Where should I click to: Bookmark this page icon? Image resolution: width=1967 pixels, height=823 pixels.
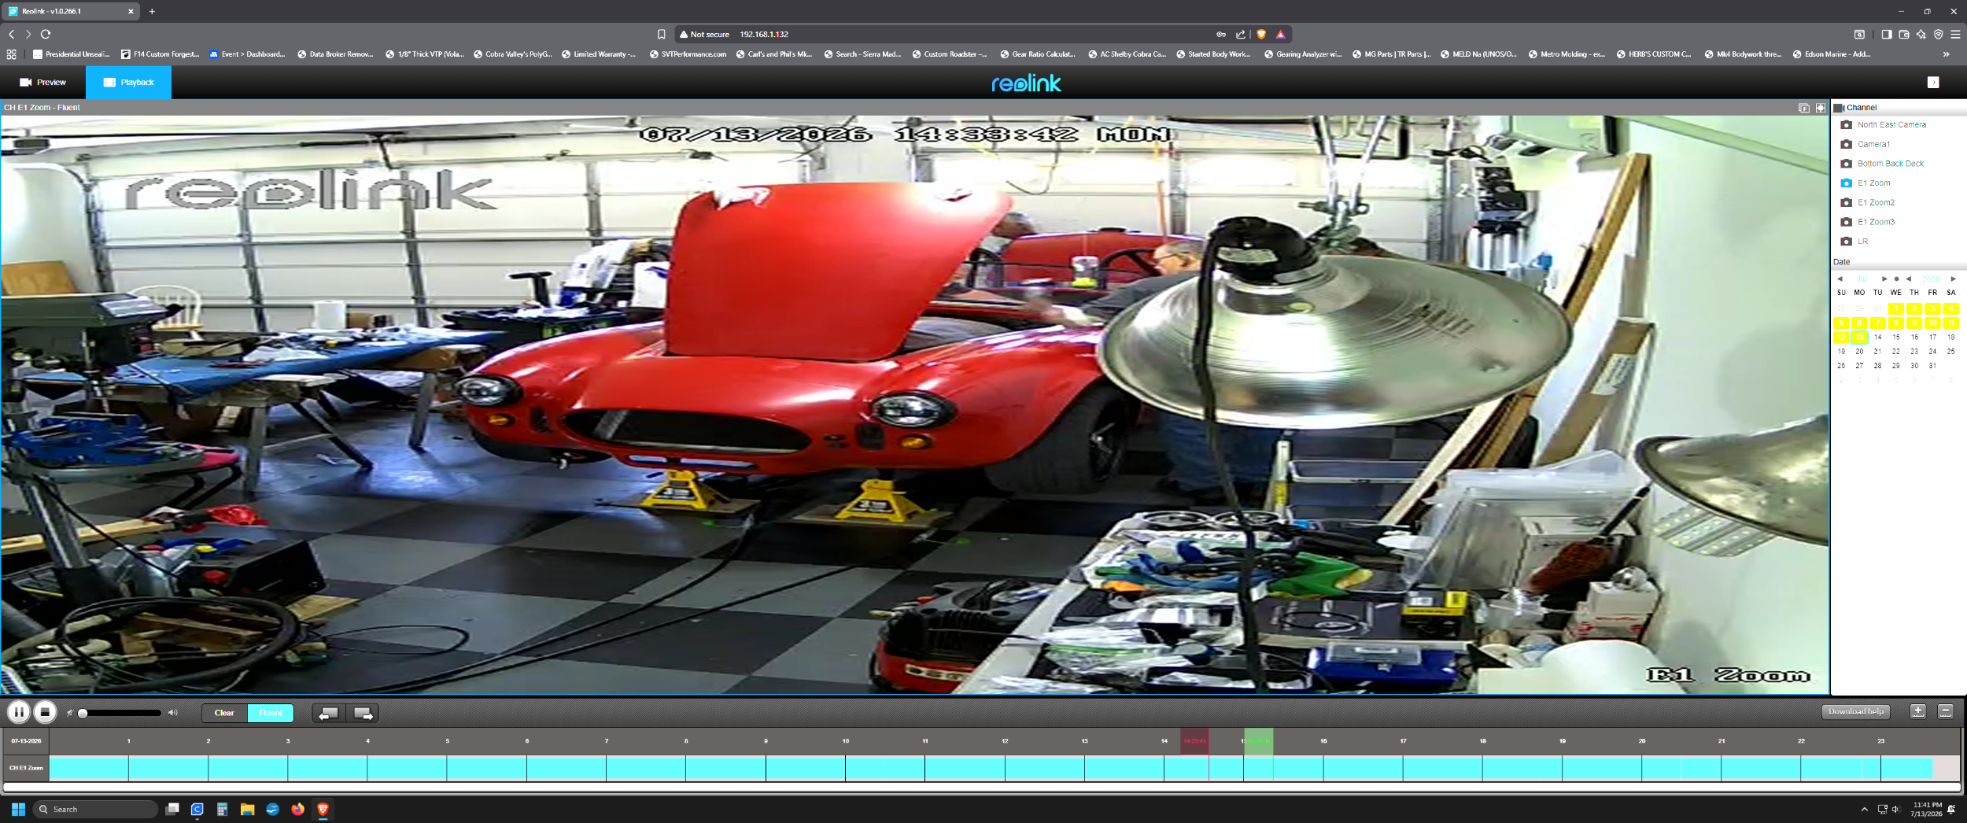tap(662, 34)
